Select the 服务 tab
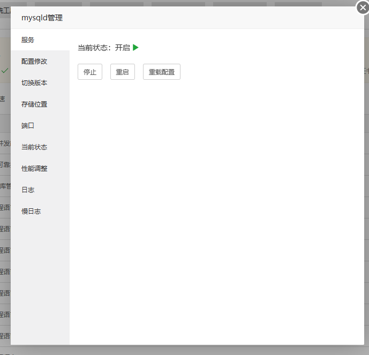The width and height of the screenshot is (369, 355). [x=40, y=40]
